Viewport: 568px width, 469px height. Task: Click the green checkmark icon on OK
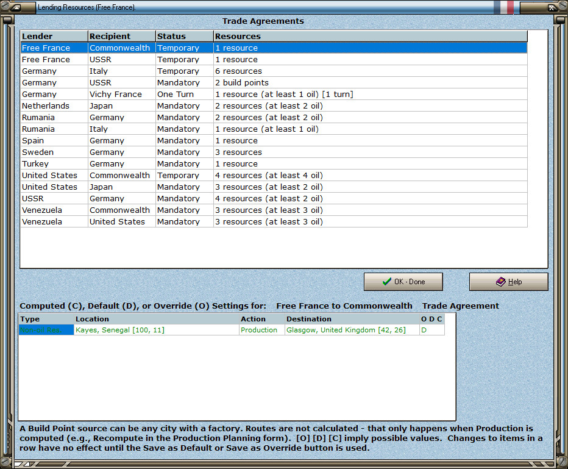click(387, 282)
